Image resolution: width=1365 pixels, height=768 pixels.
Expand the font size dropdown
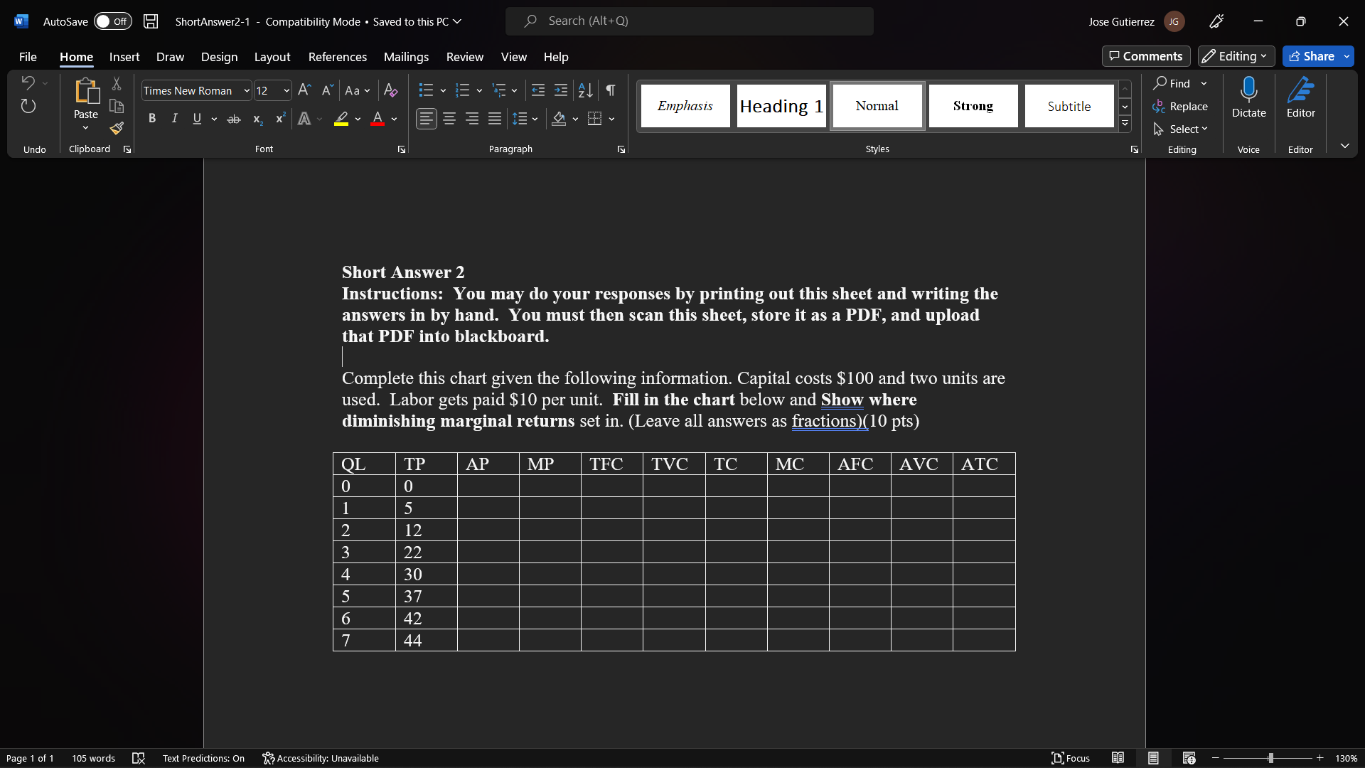pos(287,91)
